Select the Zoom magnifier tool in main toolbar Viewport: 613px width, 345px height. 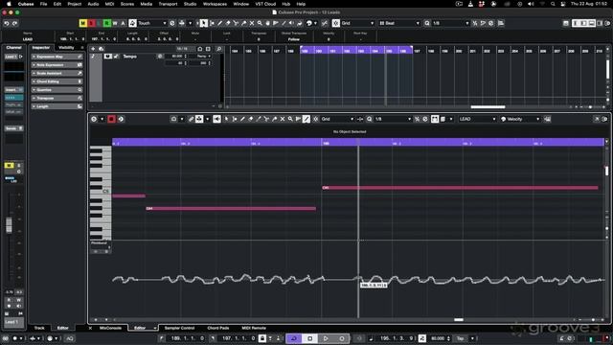pos(260,23)
